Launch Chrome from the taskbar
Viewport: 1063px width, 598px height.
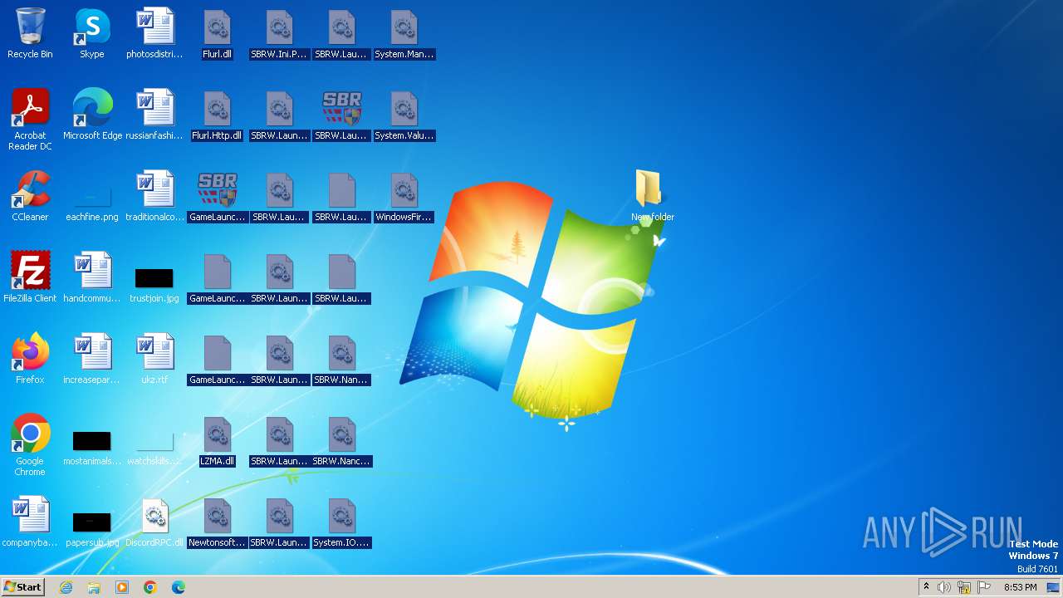point(150,587)
